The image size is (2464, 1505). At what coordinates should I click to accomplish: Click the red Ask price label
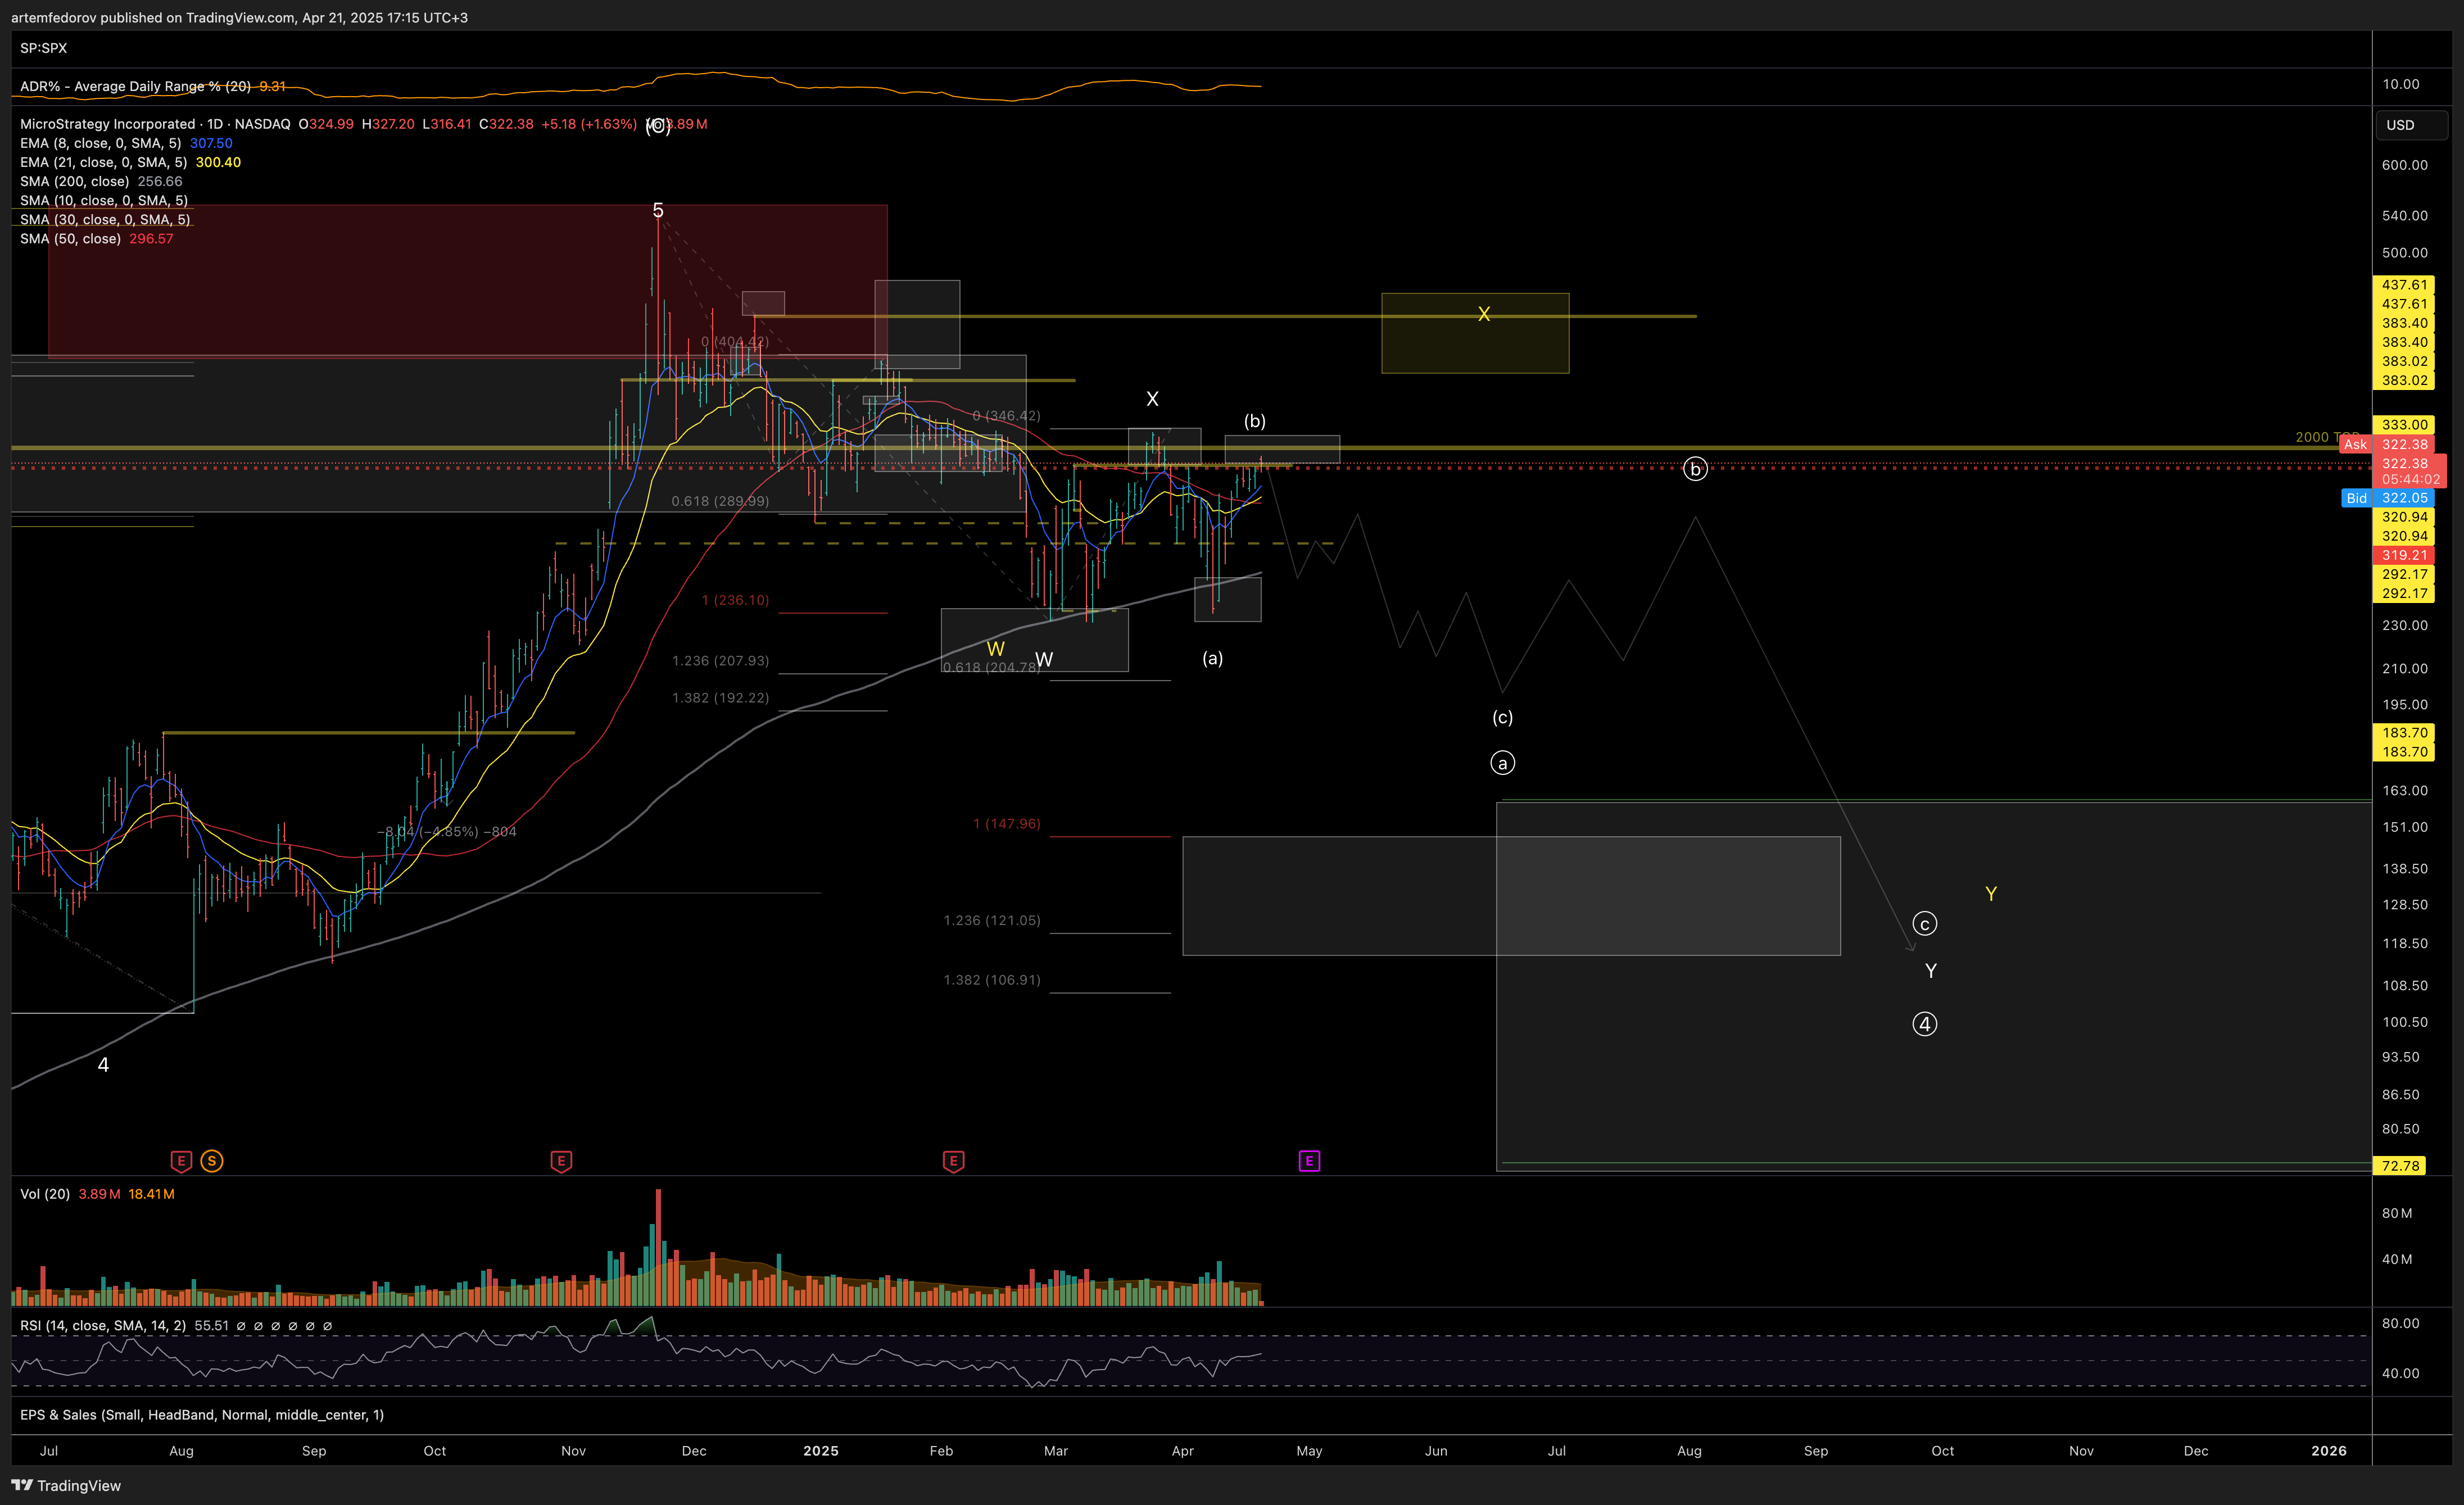pyautogui.click(x=2355, y=444)
